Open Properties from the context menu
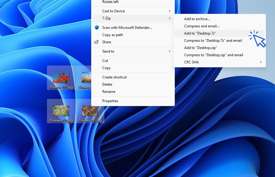 [110, 101]
